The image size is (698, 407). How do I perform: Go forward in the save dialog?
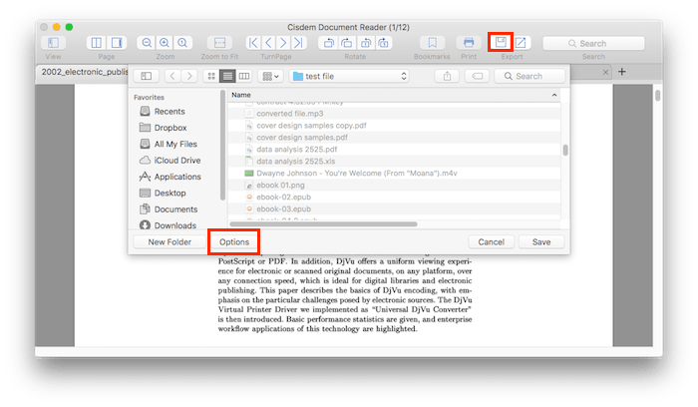point(189,76)
